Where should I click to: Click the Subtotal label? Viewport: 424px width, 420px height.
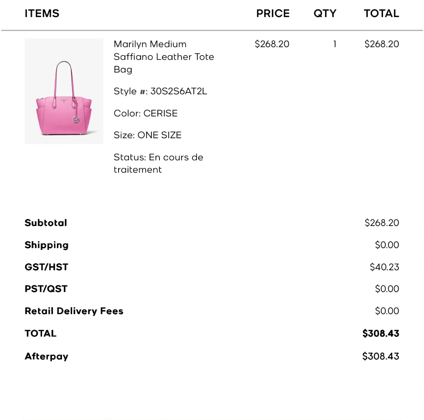coord(46,223)
